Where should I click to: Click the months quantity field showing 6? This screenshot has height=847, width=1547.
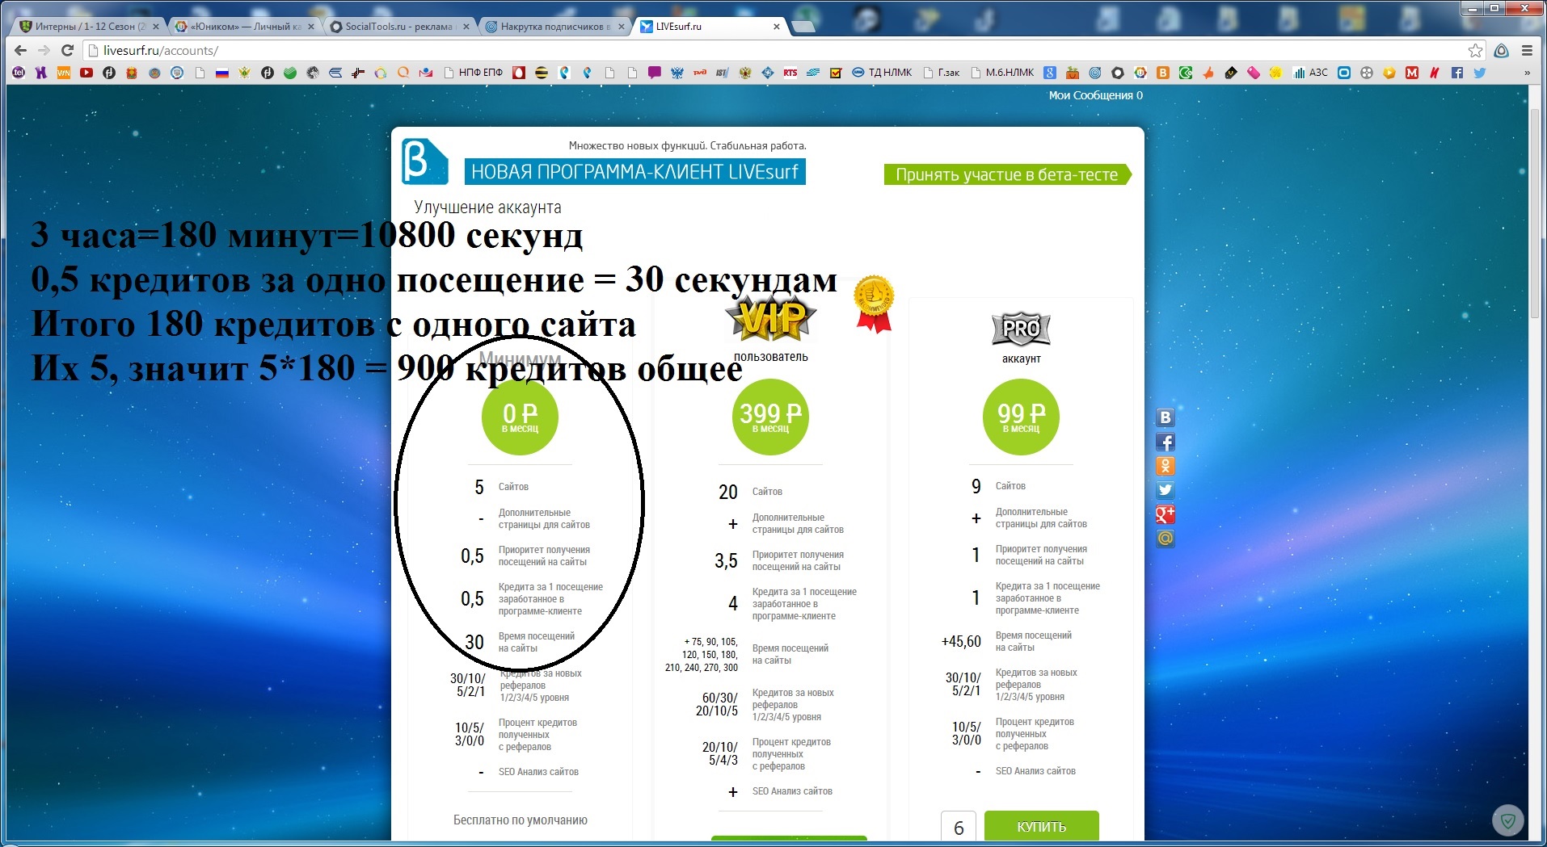pyautogui.click(x=959, y=828)
